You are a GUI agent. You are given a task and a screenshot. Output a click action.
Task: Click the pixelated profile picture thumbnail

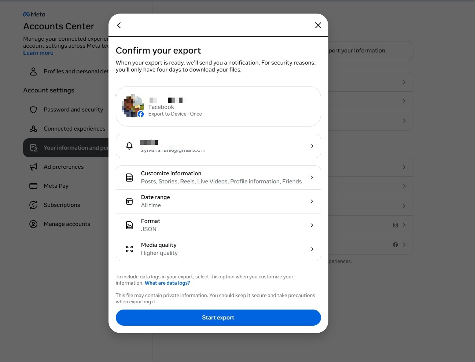(133, 106)
